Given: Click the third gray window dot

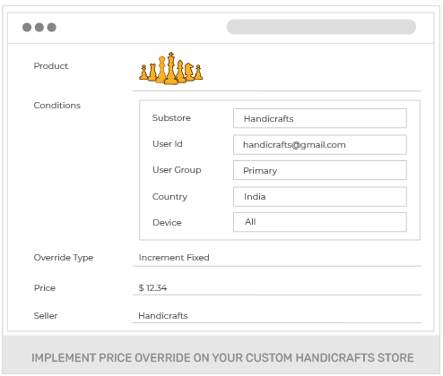Looking at the screenshot, I should (51, 27).
